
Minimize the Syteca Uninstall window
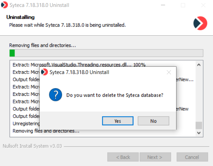point(166,5)
